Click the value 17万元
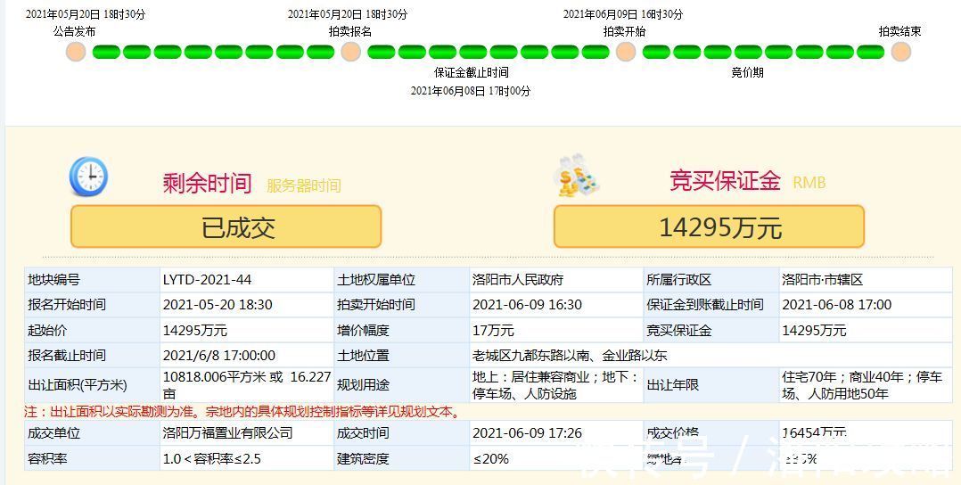The height and width of the screenshot is (485, 961). click(x=493, y=331)
